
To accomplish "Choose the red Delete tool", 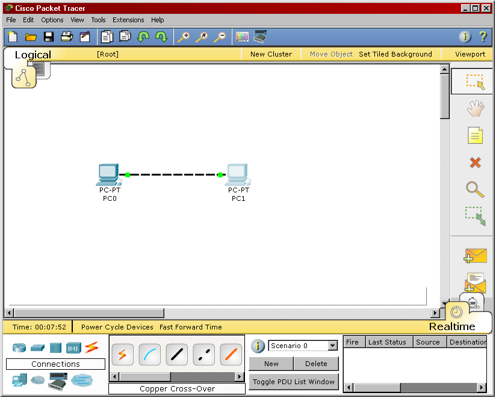I will (x=475, y=163).
